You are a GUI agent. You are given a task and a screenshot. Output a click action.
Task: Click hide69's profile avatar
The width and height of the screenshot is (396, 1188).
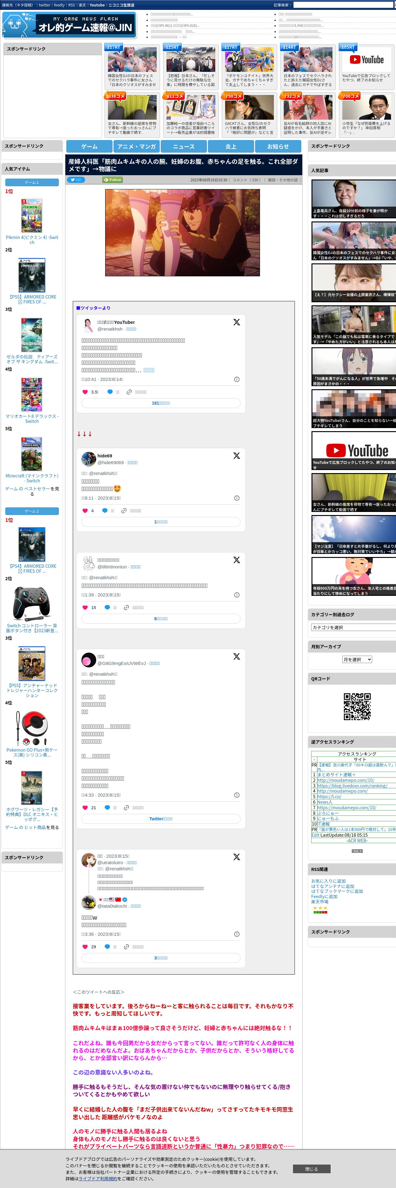(89, 459)
